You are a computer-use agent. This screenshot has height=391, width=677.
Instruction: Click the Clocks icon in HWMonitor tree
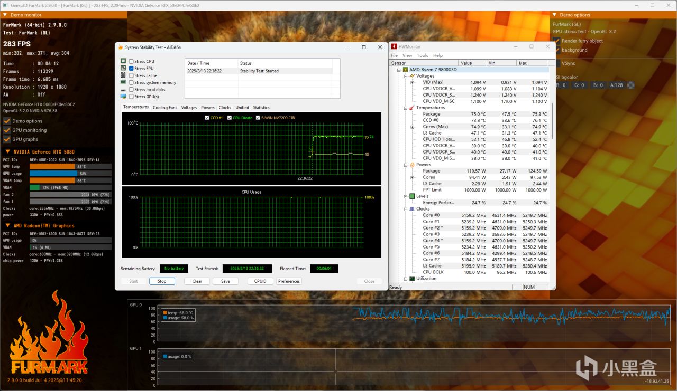tap(411, 209)
